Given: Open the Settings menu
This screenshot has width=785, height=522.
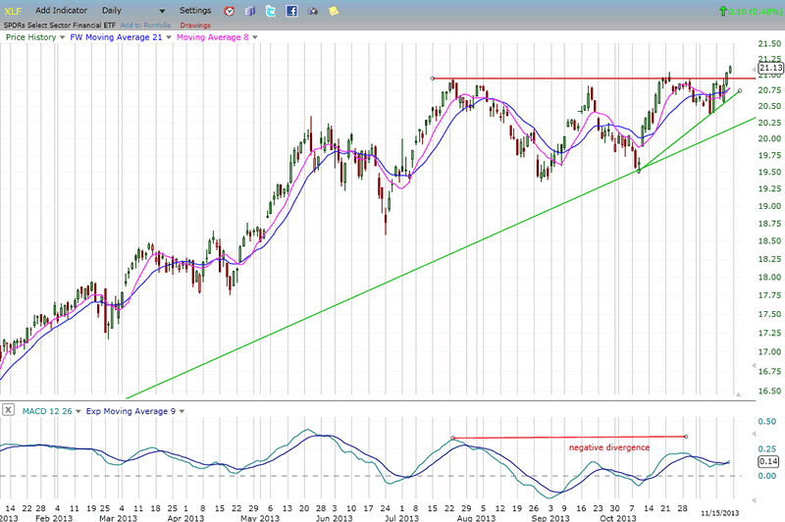Looking at the screenshot, I should pyautogui.click(x=194, y=10).
